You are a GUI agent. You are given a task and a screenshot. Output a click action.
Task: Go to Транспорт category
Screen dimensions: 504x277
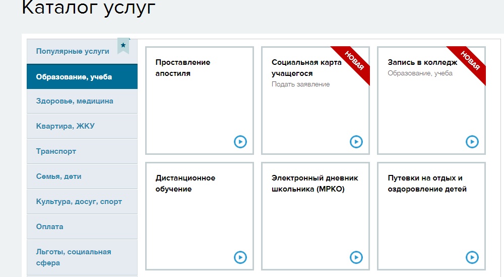[x=56, y=151]
